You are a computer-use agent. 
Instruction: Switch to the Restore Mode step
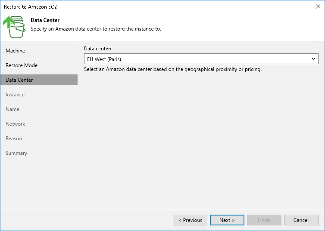point(22,65)
